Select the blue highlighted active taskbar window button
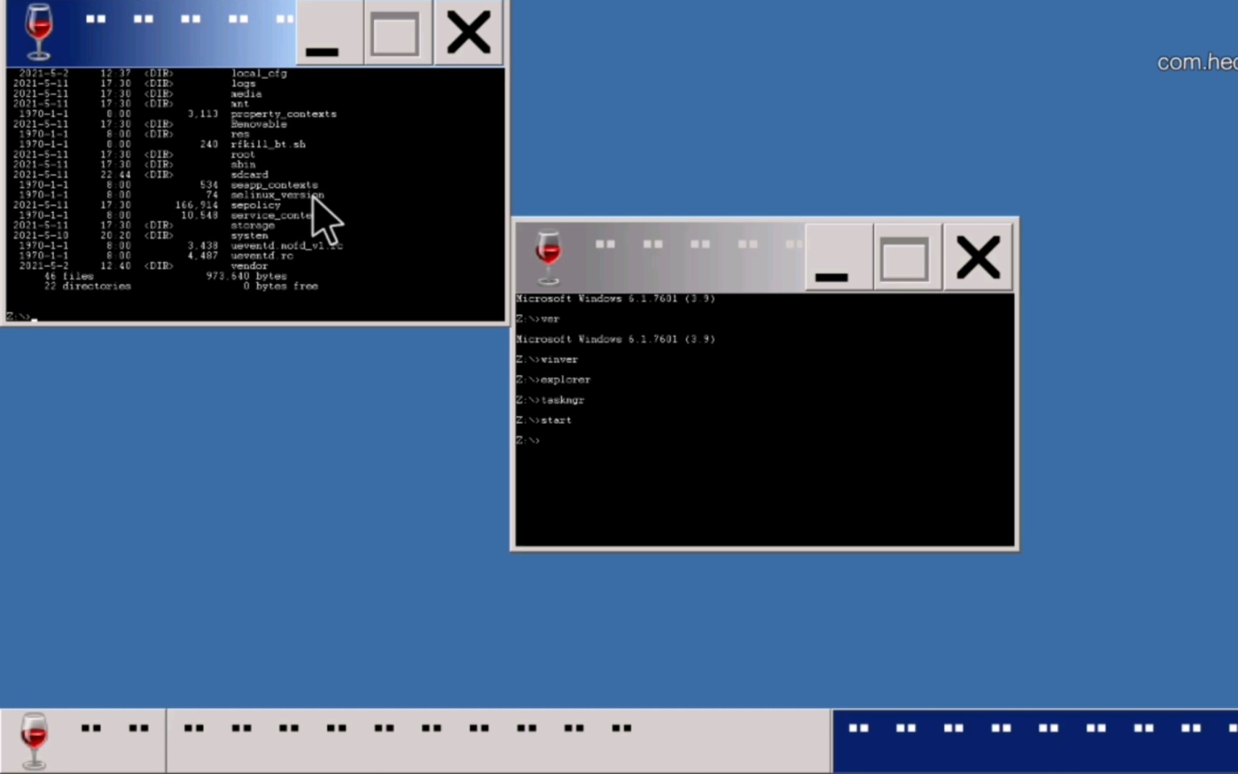This screenshot has height=774, width=1238. click(x=1035, y=741)
